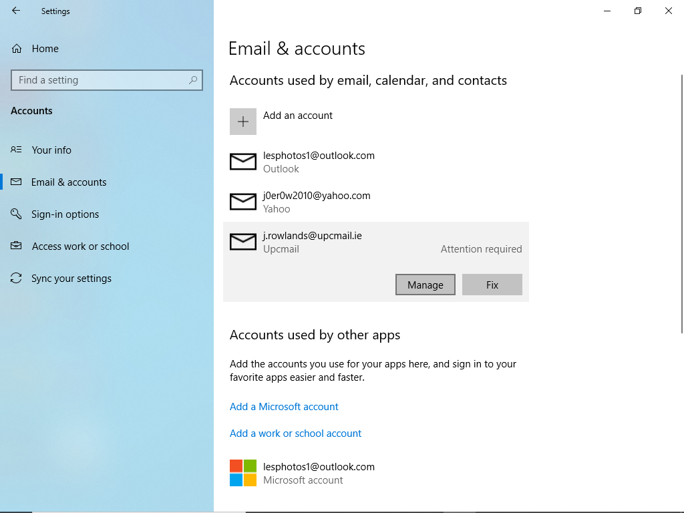Click the plus icon for Add an account
The image size is (684, 513).
[243, 122]
